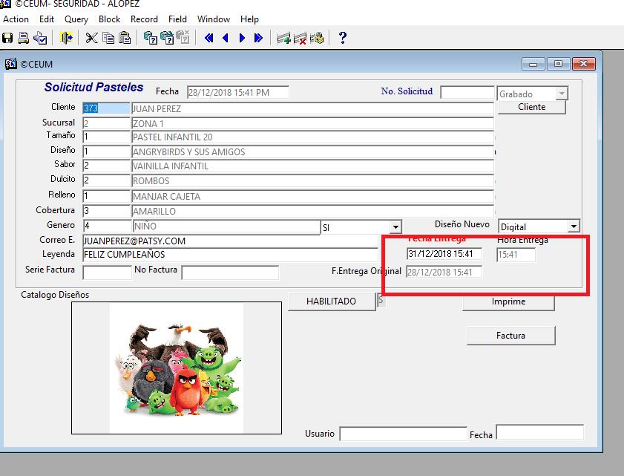
Task: Click the Execute Query icon
Action: (166, 38)
